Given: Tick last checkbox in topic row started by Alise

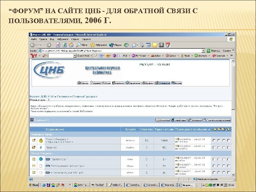Looking at the screenshot, I should [x=228, y=159].
